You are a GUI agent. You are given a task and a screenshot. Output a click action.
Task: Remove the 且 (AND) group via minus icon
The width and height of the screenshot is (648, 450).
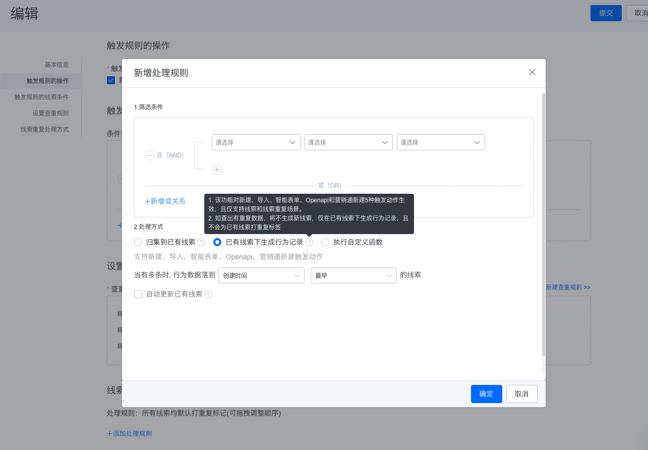pyautogui.click(x=150, y=155)
